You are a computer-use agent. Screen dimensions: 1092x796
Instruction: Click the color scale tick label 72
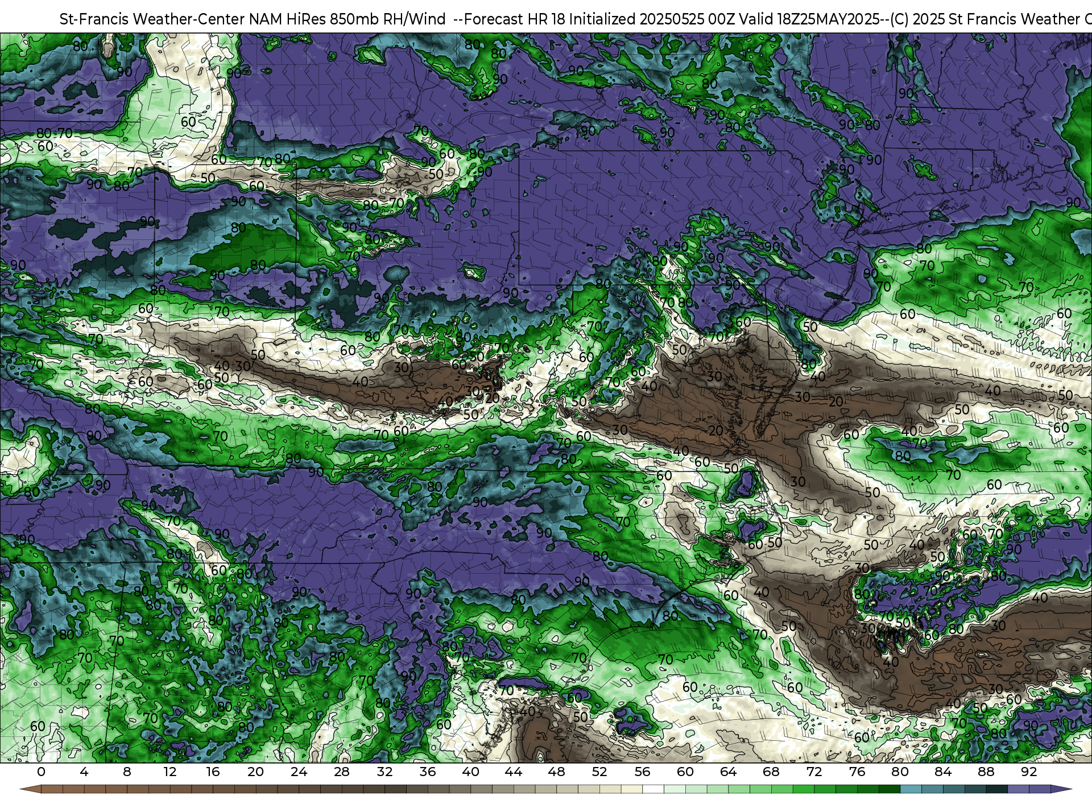tap(814, 772)
